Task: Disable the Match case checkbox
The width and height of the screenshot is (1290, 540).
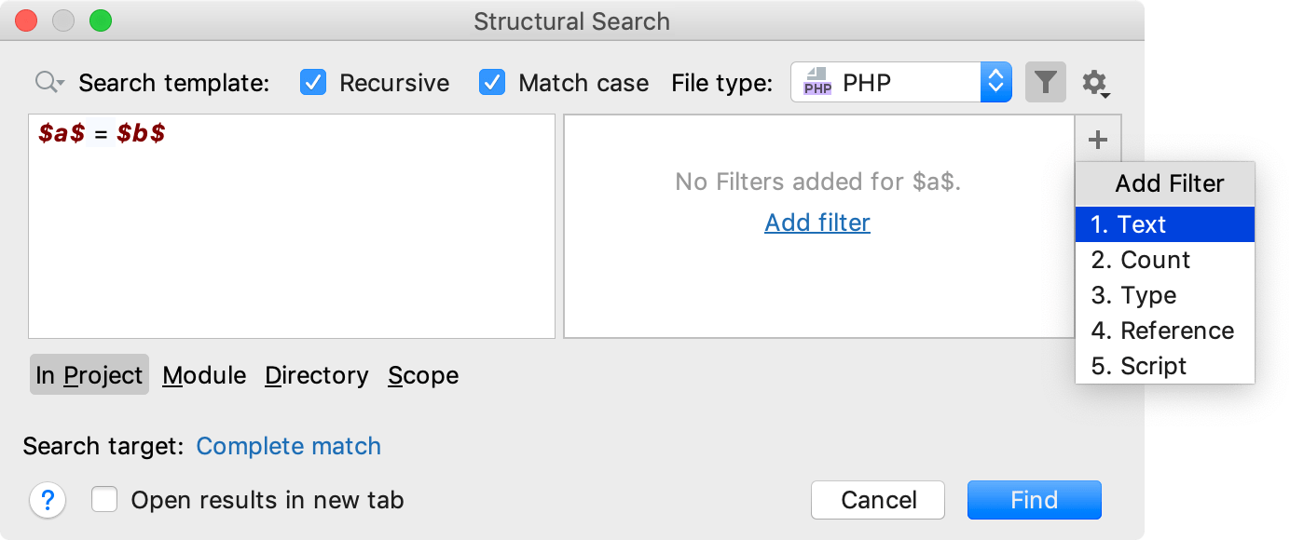Action: tap(492, 83)
